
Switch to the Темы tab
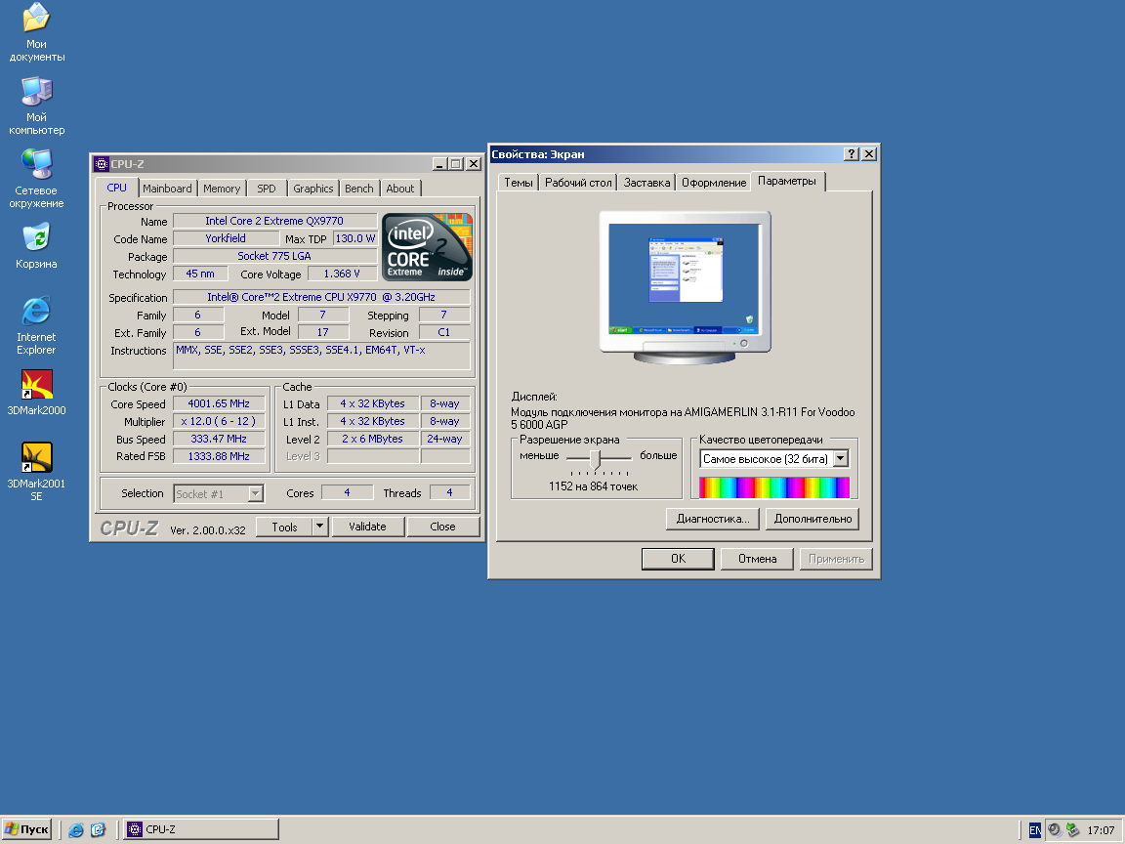[518, 183]
